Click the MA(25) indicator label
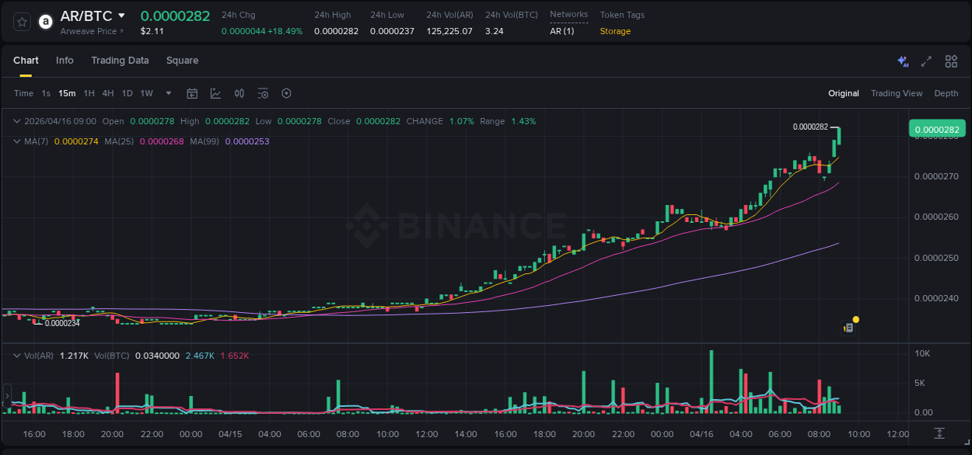 [x=119, y=141]
